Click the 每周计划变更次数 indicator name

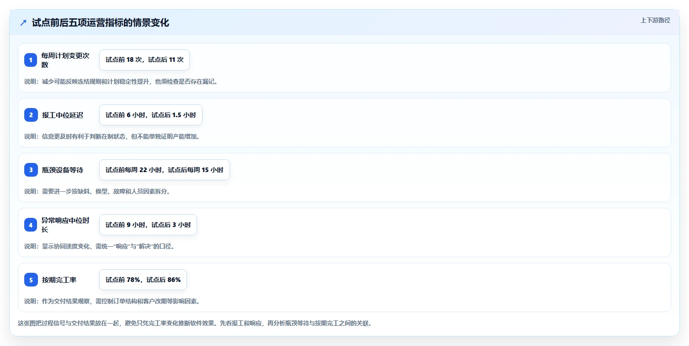click(65, 60)
